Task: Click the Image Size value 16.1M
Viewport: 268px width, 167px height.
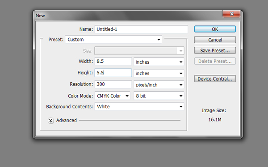Action: (215, 120)
